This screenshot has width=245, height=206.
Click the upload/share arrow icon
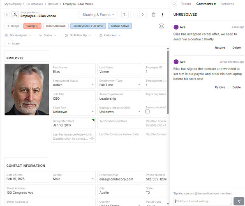[125, 14]
